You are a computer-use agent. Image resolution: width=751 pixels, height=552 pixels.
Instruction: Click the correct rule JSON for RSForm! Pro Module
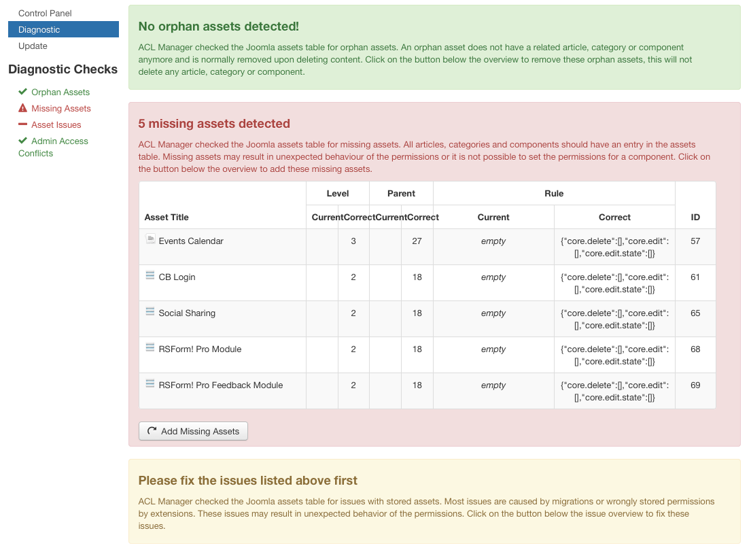(x=614, y=355)
